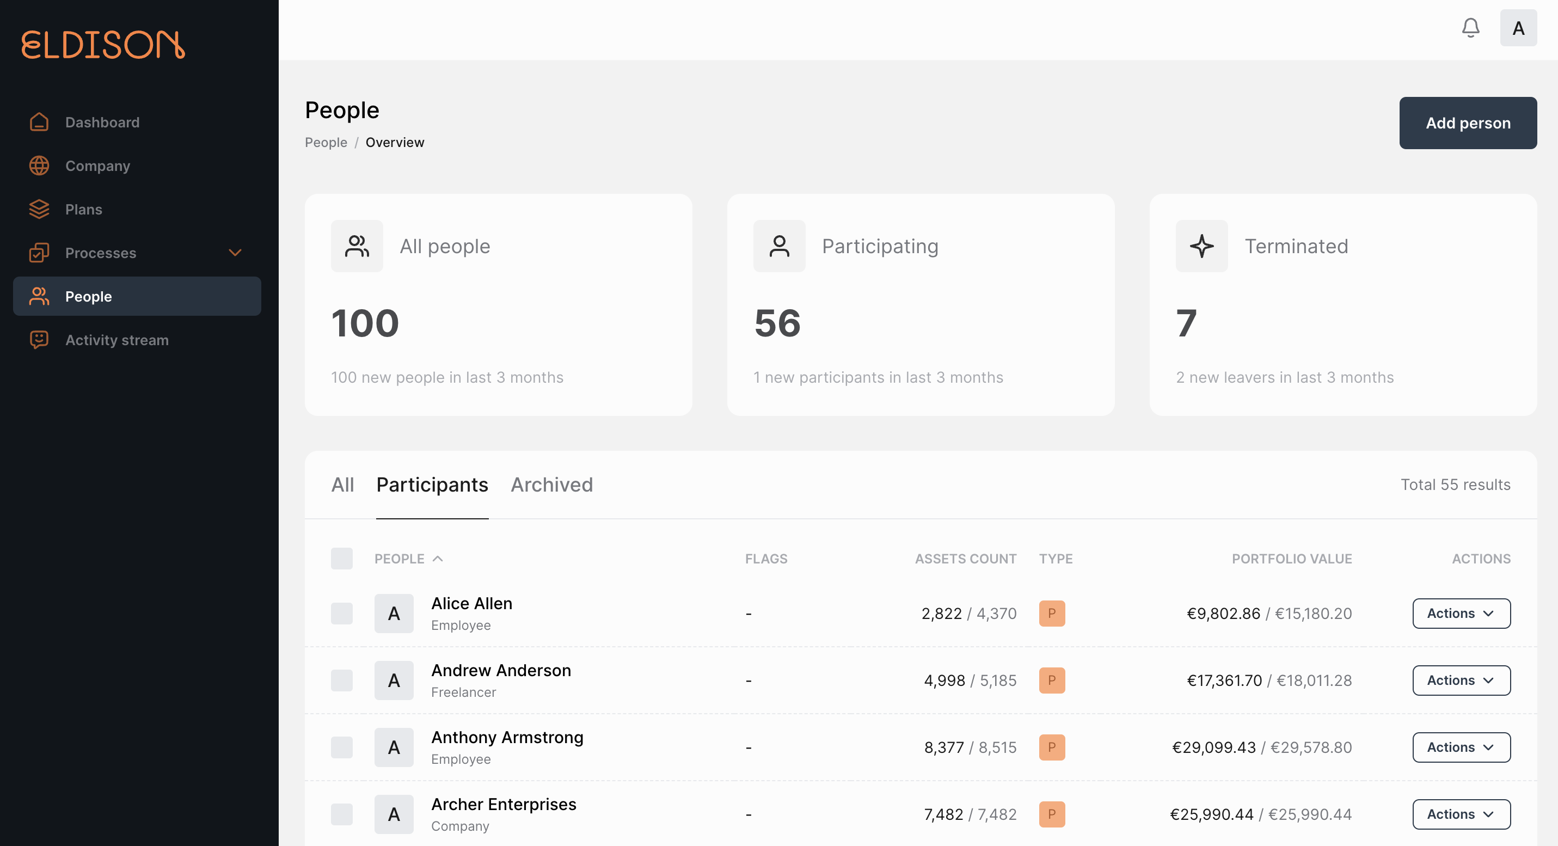Open notifications with the bell icon

(1471, 28)
